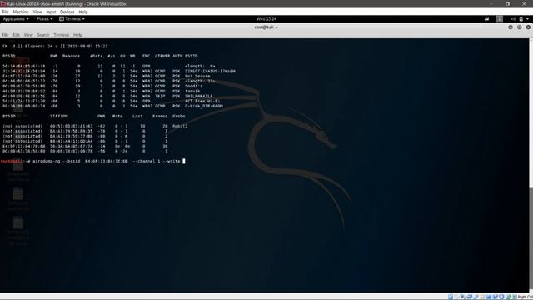The height and width of the screenshot is (300, 533).
Task: Minimize the root@kali terminal window
Action: 511,27
